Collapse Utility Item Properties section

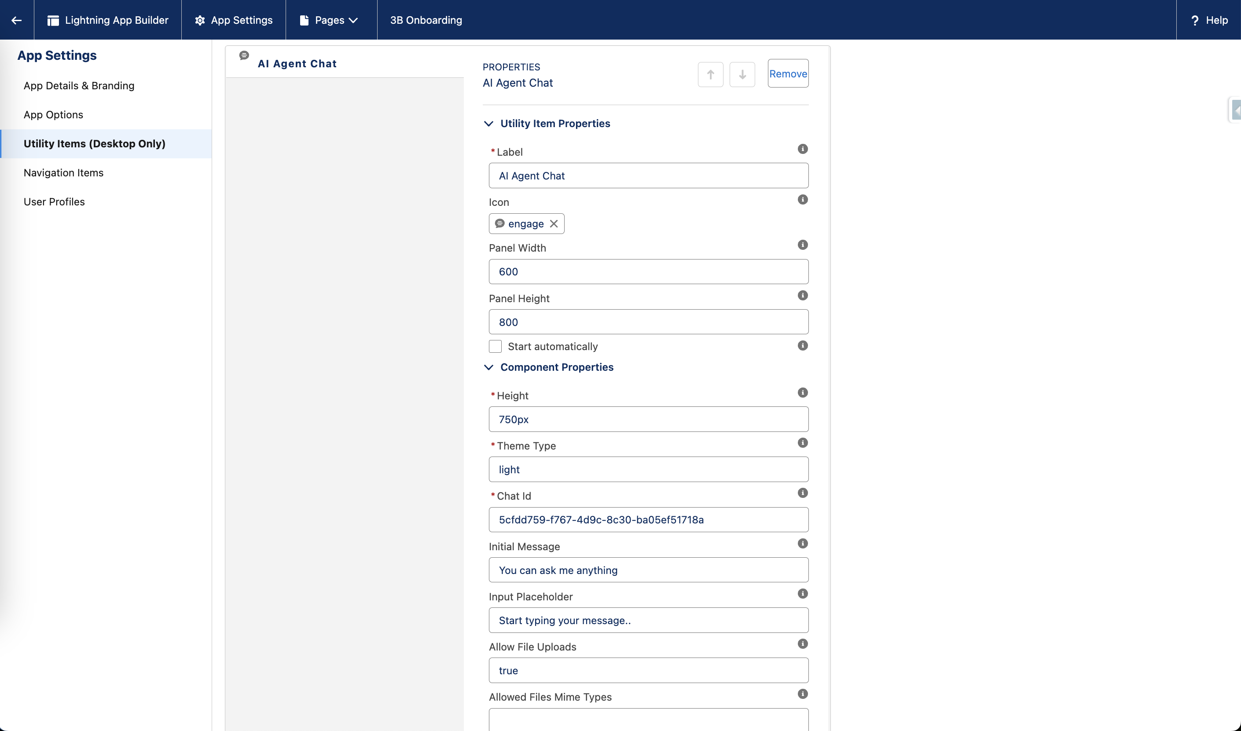click(488, 124)
